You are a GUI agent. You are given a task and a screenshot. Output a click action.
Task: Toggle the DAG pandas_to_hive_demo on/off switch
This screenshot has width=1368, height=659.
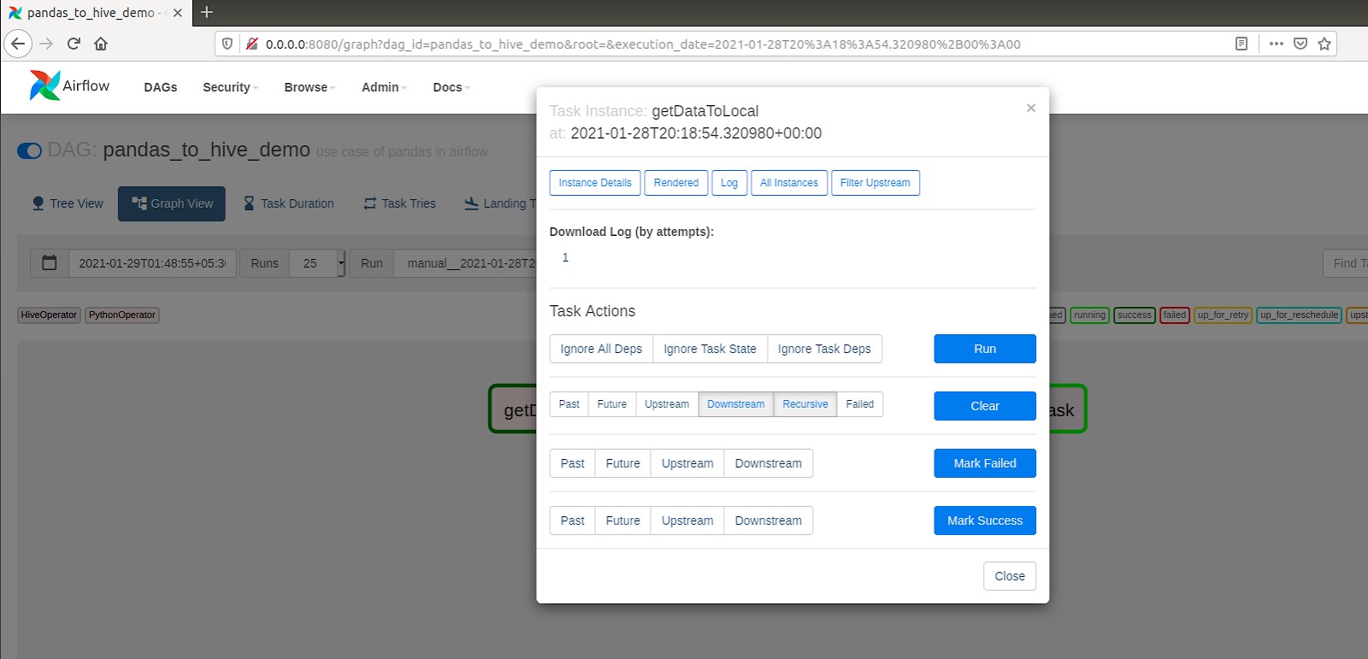pyautogui.click(x=29, y=151)
